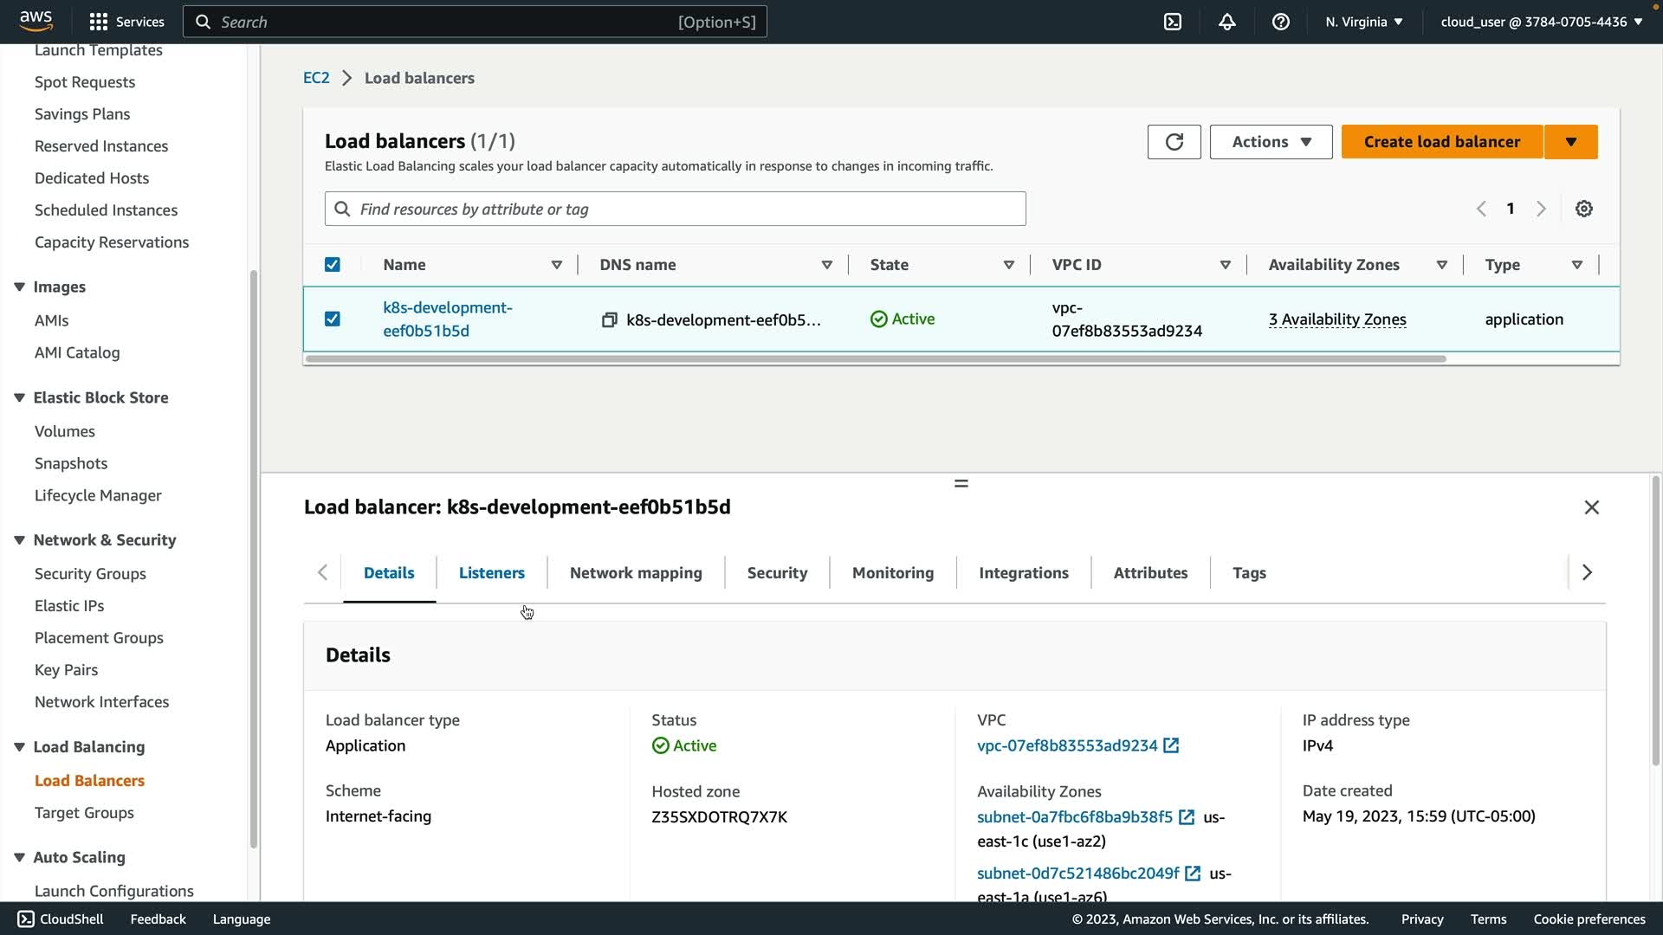
Task: Switch to the Listeners tab
Action: (491, 573)
